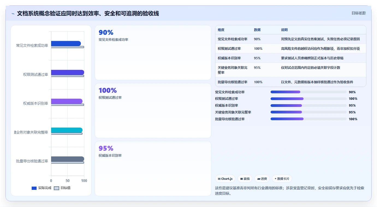The width and height of the screenshot is (377, 207).
Task: Toggle the 实际完成 legend item in the chart
Action: pyautogui.click(x=41, y=188)
